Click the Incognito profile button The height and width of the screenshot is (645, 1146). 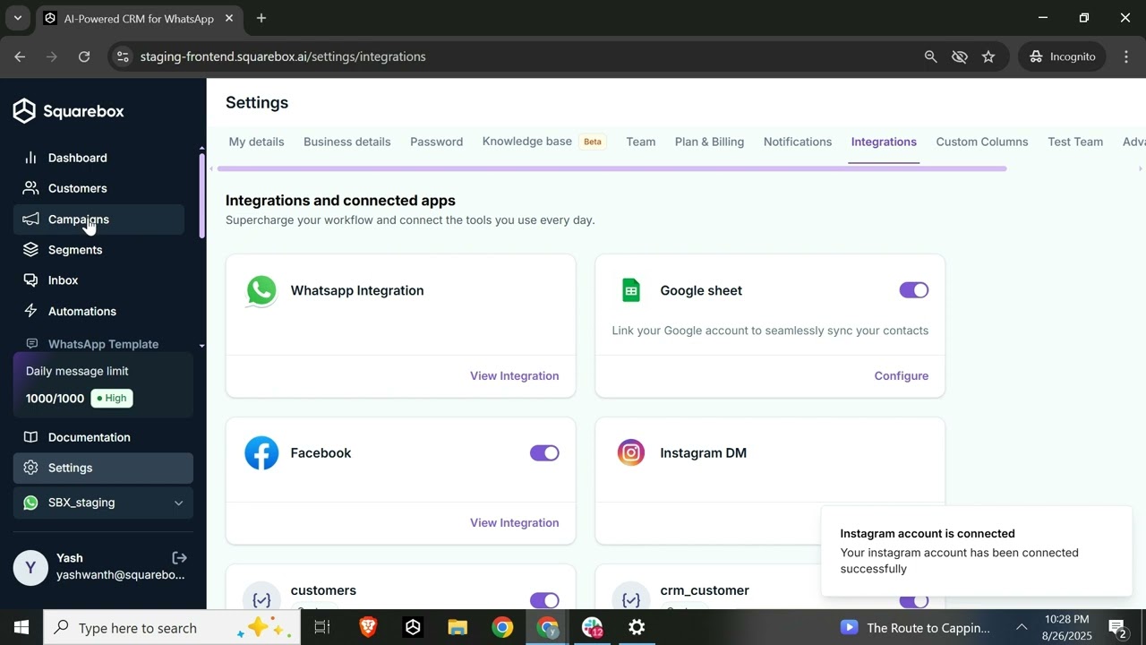(1063, 56)
